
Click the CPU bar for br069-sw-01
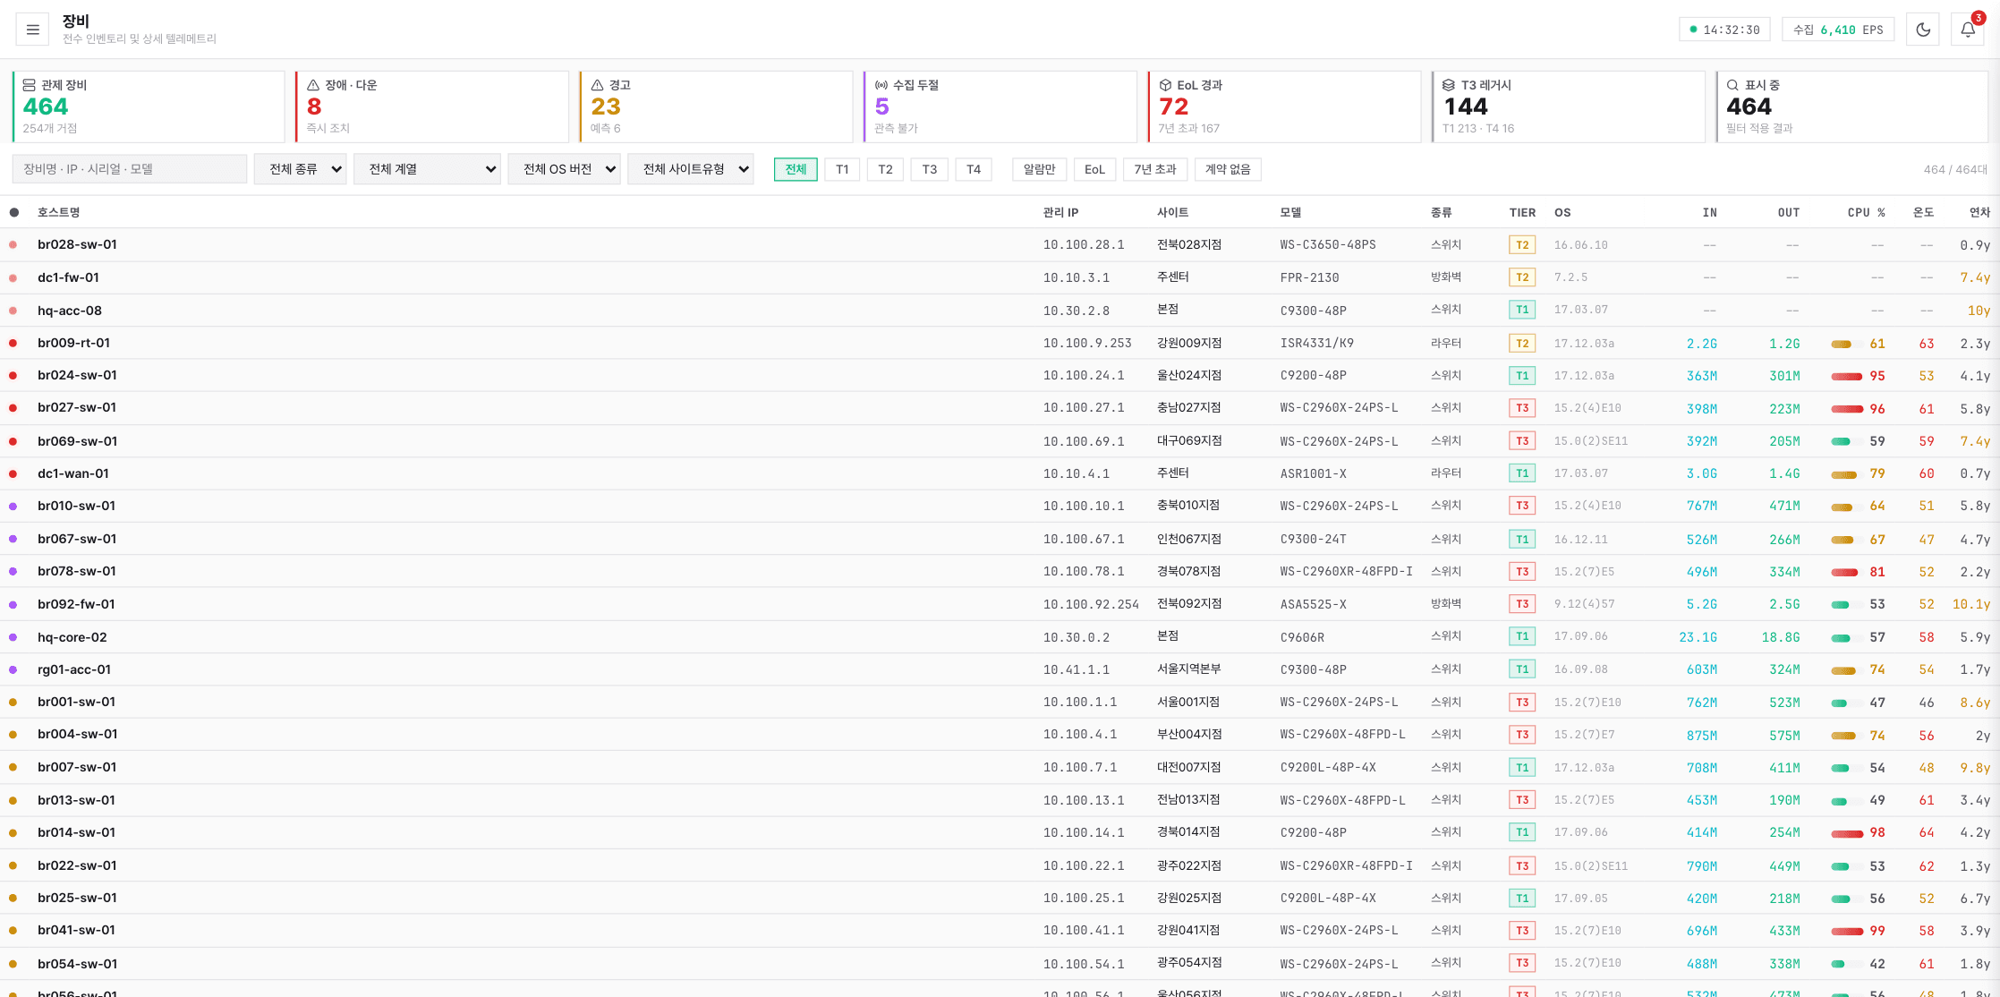[x=1846, y=441]
